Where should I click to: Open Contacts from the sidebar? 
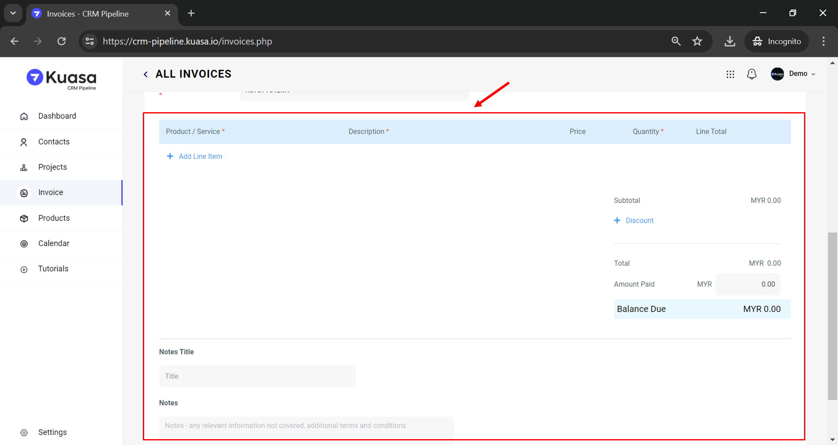click(x=54, y=142)
